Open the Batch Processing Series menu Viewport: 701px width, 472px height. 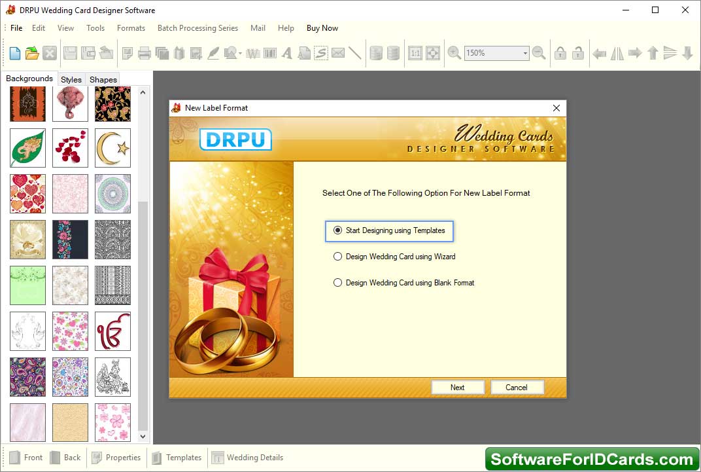(x=197, y=28)
